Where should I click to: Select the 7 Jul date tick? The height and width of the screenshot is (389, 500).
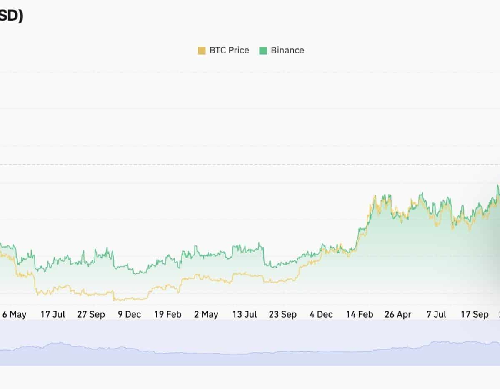(x=436, y=314)
